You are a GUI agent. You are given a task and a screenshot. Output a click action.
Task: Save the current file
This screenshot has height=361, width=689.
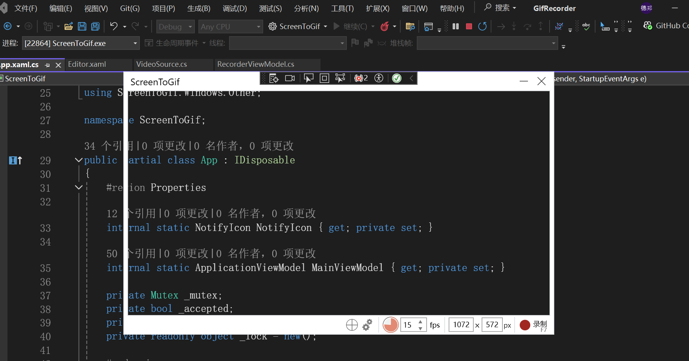pyautogui.click(x=82, y=26)
